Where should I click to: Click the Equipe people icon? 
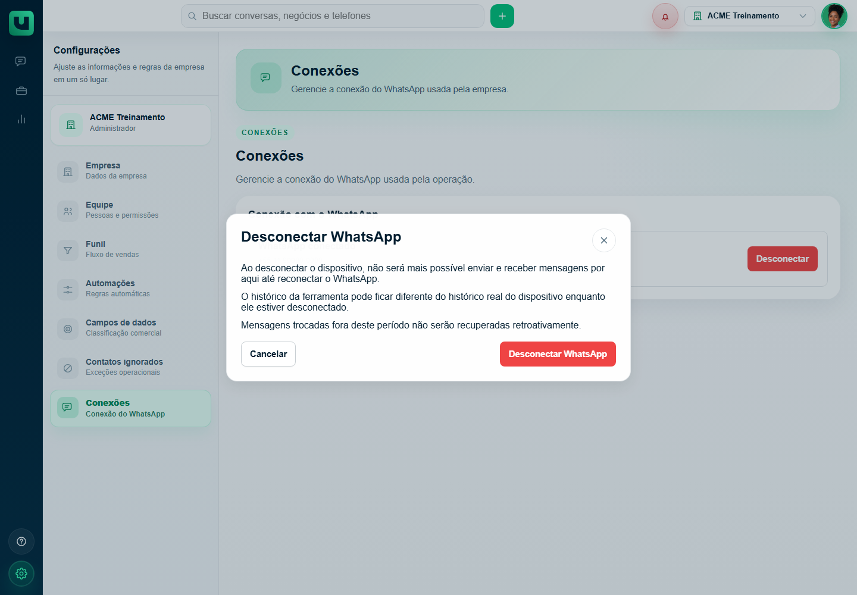[x=68, y=211]
